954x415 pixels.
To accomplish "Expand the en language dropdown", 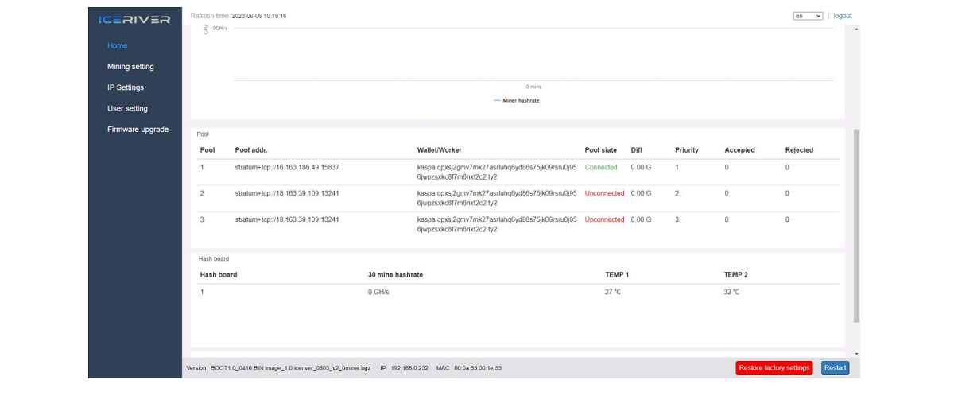I will click(808, 16).
